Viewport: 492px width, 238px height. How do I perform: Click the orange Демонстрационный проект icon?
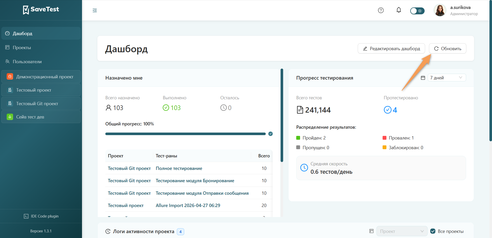coord(10,77)
